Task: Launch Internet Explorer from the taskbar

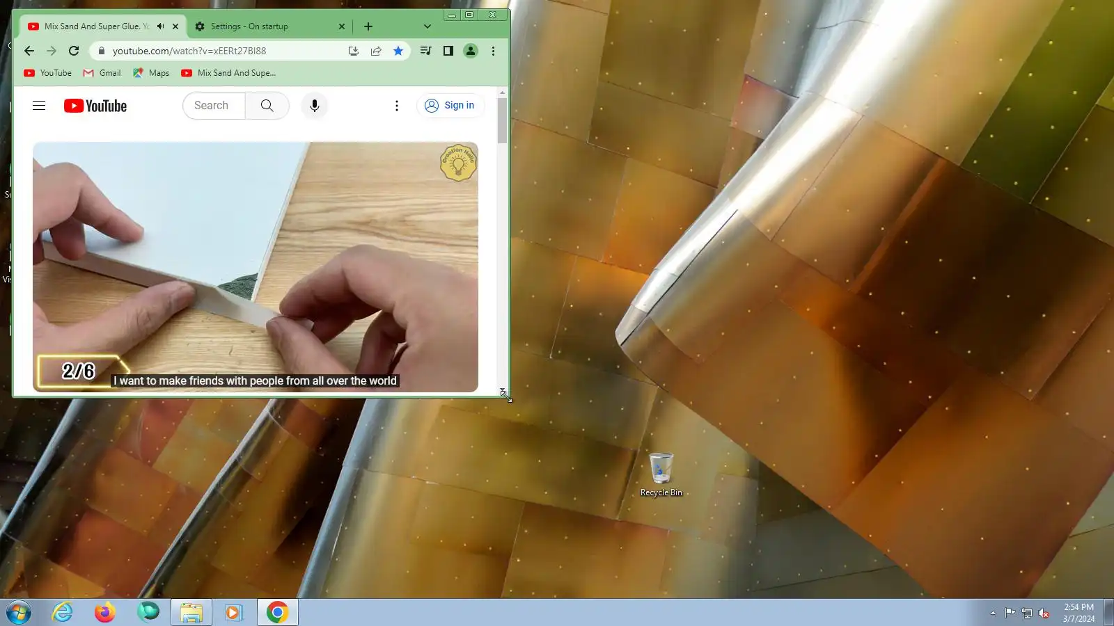Action: coord(63,613)
